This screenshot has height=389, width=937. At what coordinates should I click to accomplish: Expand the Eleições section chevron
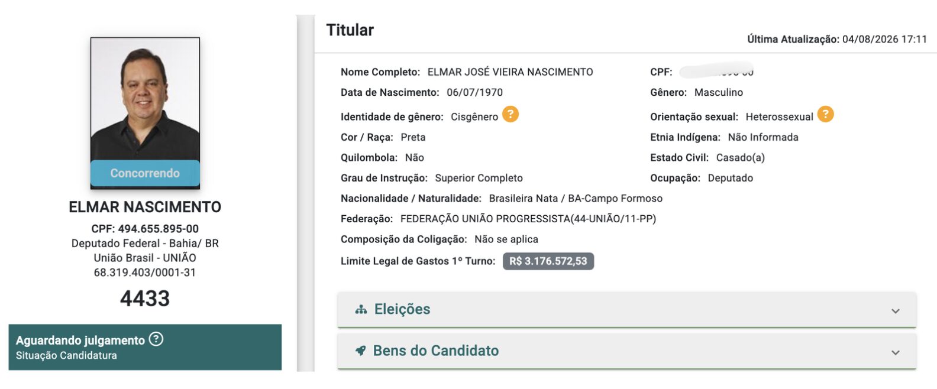(896, 311)
